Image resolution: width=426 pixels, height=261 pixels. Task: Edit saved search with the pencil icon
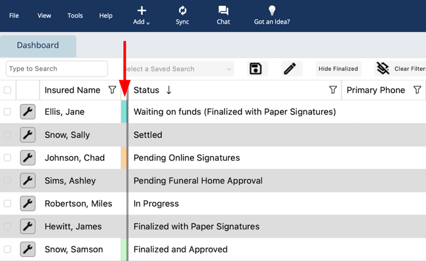point(290,69)
